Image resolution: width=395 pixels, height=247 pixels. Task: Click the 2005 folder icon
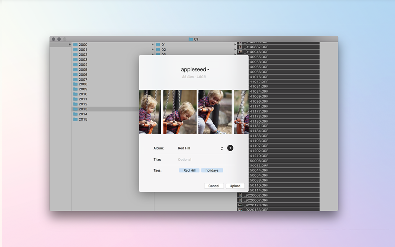click(75, 70)
